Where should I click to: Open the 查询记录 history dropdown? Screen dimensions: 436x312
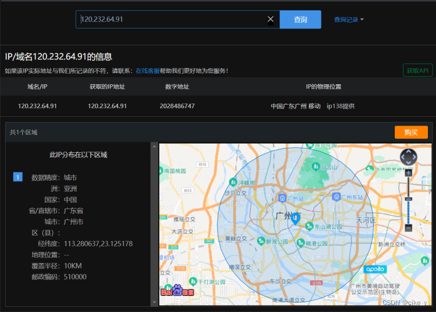(349, 19)
